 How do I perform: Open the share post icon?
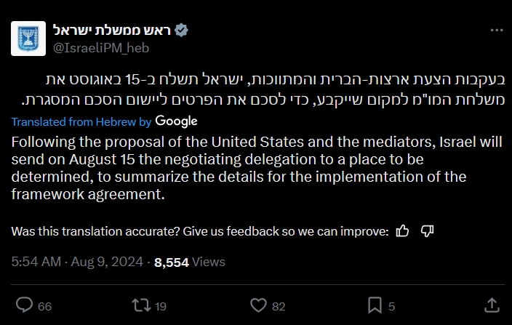[491, 305]
